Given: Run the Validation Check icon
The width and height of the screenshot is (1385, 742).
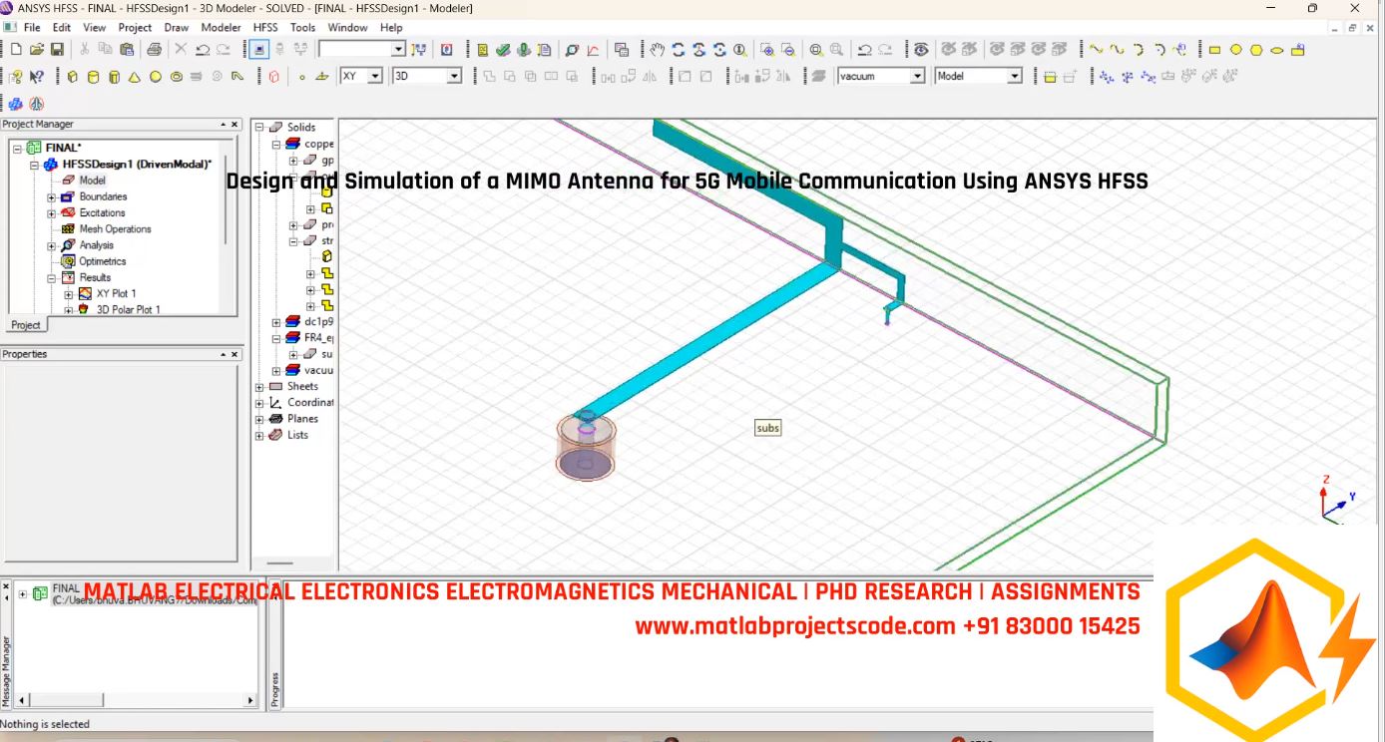Looking at the screenshot, I should click(x=502, y=49).
